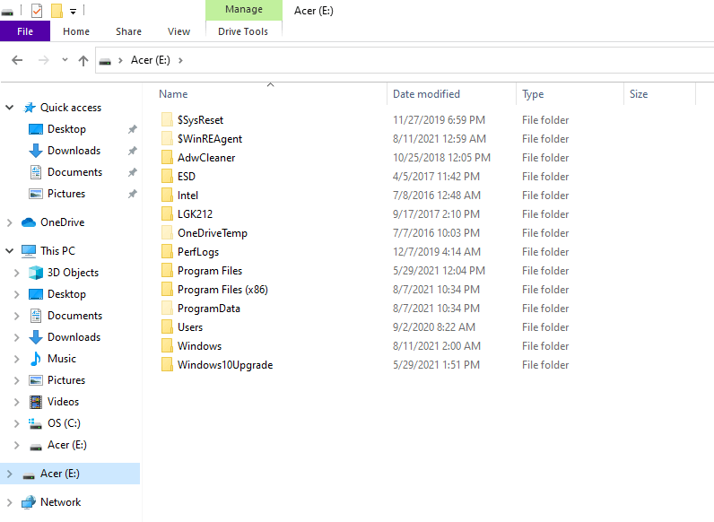Click the Users folder name
This screenshot has width=714, height=522.
click(x=190, y=327)
